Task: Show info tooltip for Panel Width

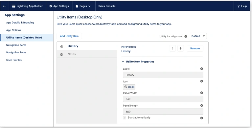Action: [201, 93]
